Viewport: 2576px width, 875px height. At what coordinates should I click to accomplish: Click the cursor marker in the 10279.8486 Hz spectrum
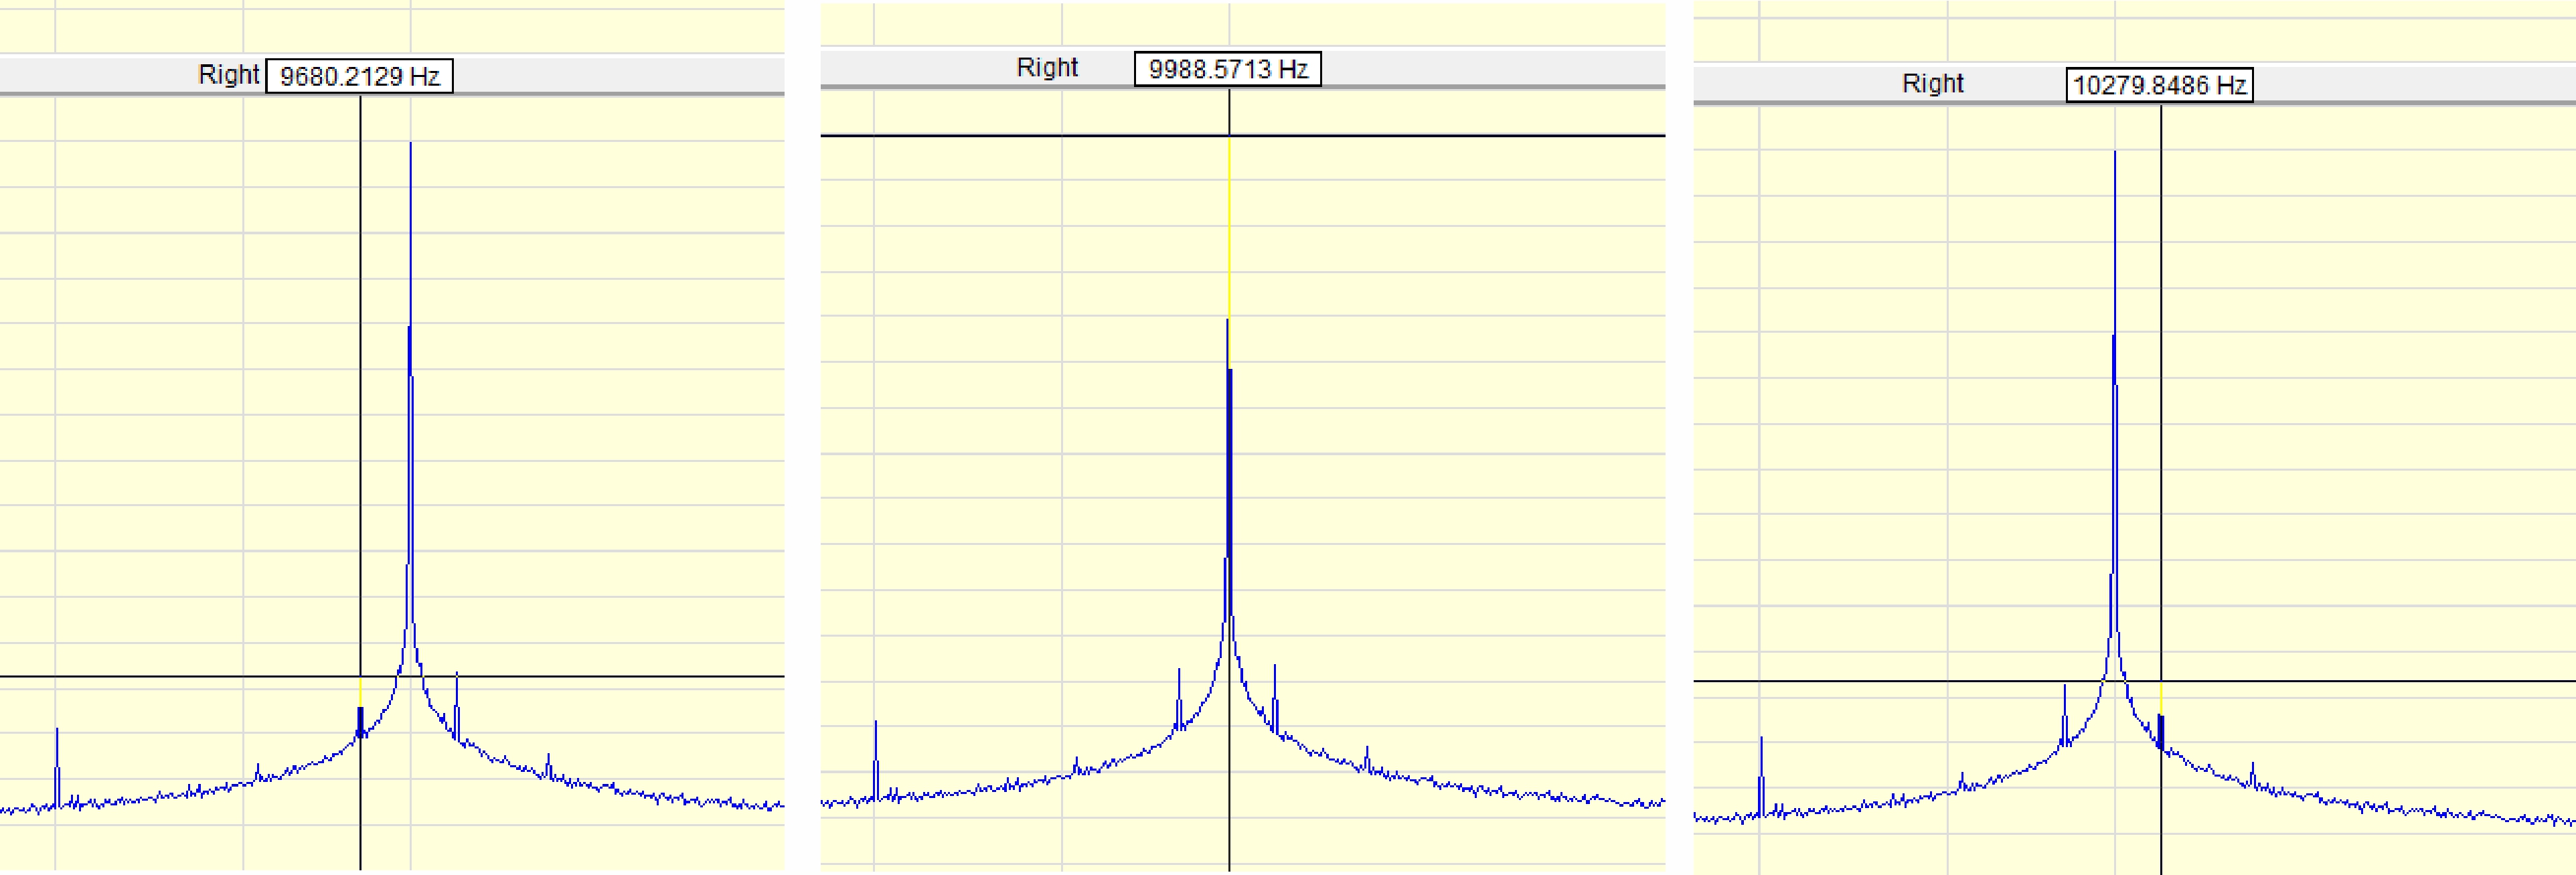point(2160,731)
